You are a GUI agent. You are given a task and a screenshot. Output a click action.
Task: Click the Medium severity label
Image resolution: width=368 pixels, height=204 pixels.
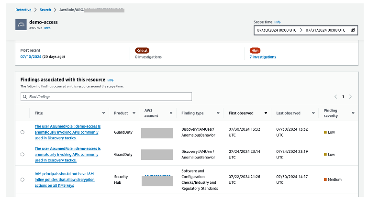click(x=335, y=180)
